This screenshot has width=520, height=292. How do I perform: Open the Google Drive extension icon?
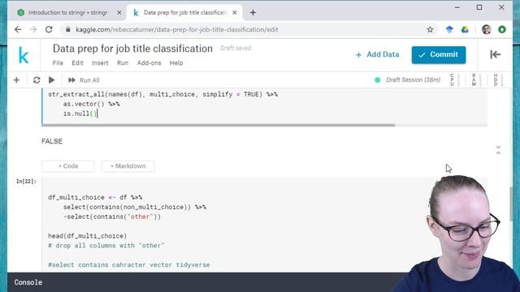pos(465,29)
